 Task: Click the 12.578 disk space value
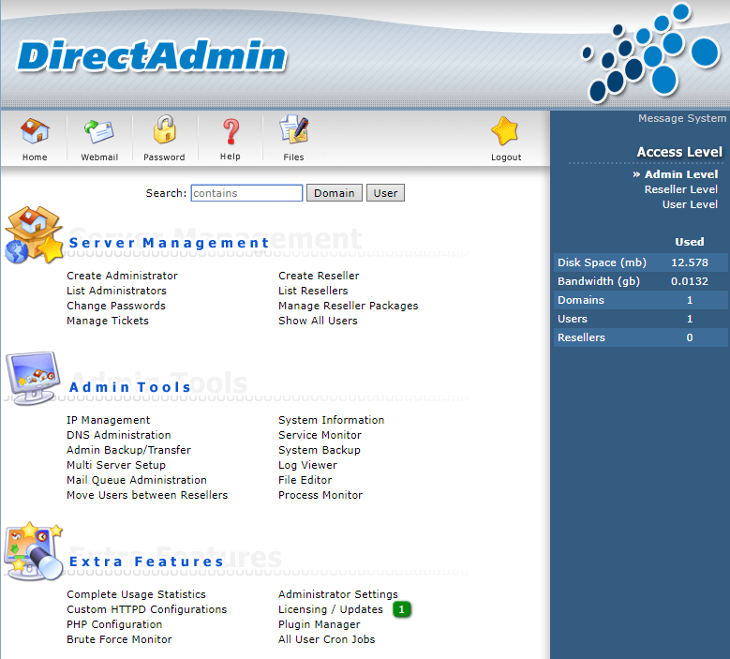(x=690, y=262)
